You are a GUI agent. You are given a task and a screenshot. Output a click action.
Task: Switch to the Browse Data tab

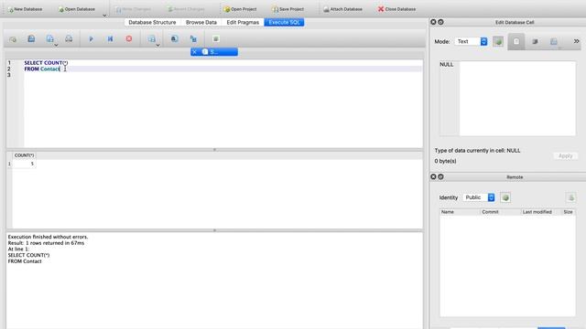[201, 22]
